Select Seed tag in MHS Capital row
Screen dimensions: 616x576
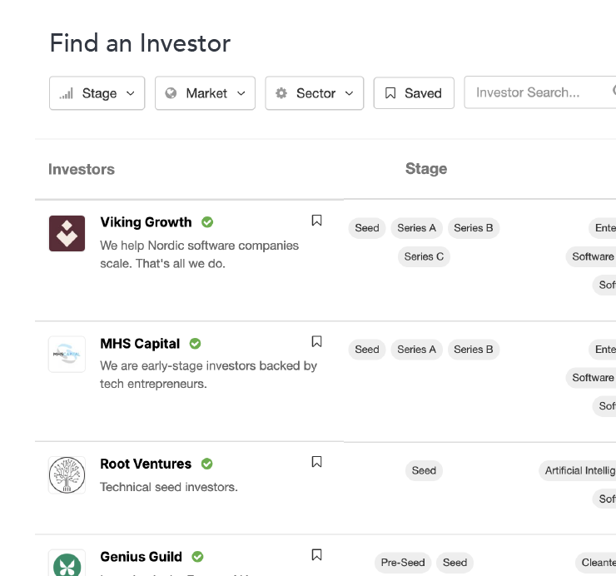[367, 350]
